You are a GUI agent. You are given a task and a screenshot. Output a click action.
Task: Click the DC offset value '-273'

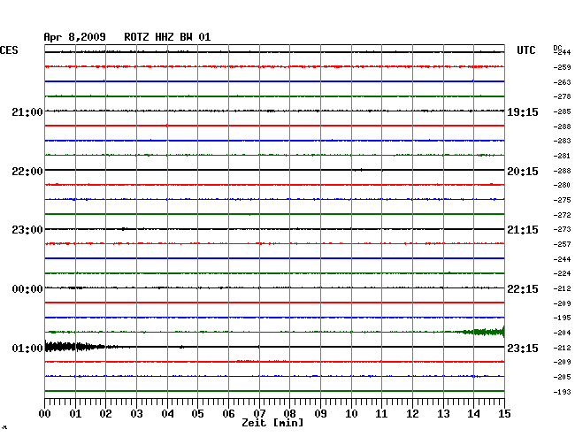click(x=562, y=229)
